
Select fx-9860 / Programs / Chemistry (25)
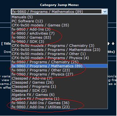tap(59, 62)
